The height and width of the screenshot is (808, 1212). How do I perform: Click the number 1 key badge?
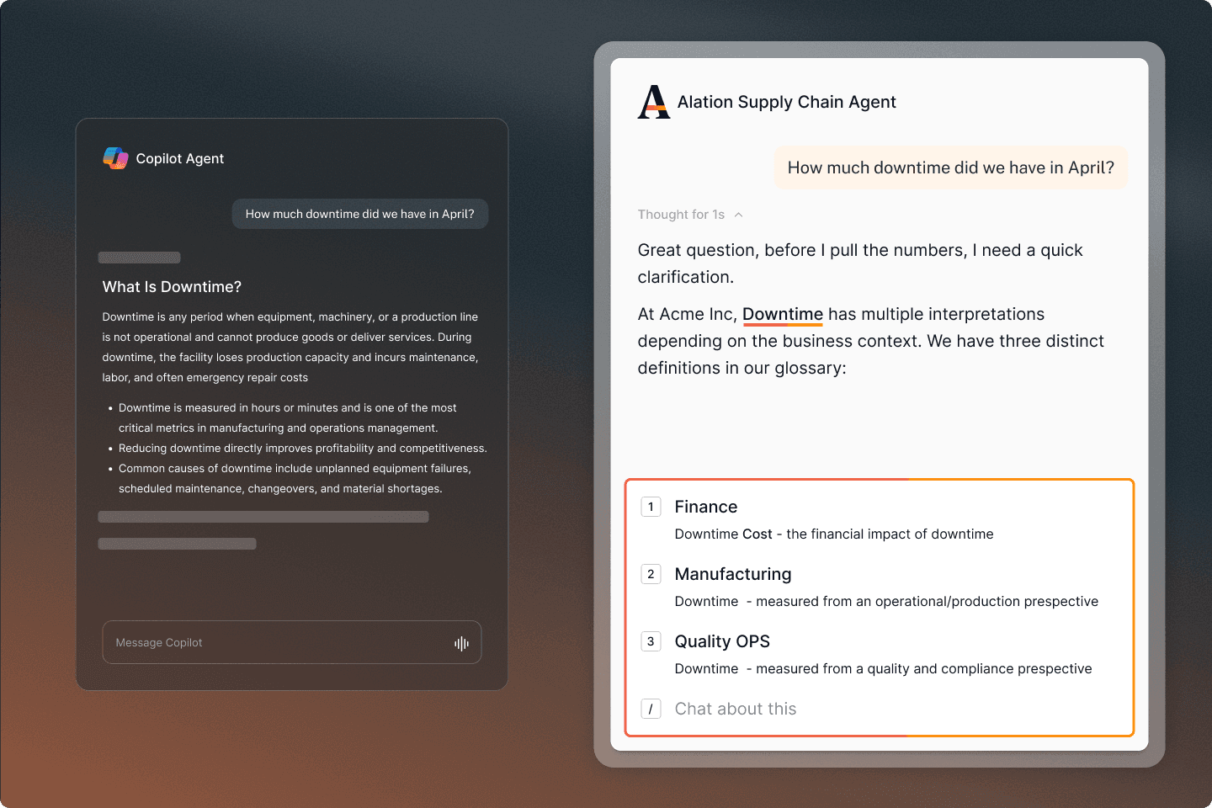point(651,507)
